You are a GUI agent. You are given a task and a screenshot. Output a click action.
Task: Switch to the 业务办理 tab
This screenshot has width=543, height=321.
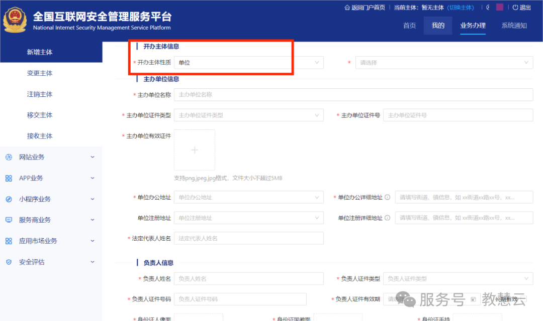(x=473, y=26)
